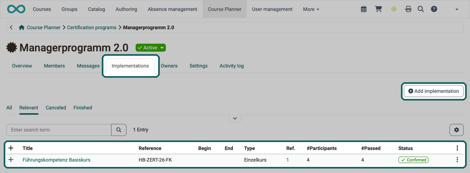
Task: Open the table header three-dot menu
Action: [x=457, y=148]
